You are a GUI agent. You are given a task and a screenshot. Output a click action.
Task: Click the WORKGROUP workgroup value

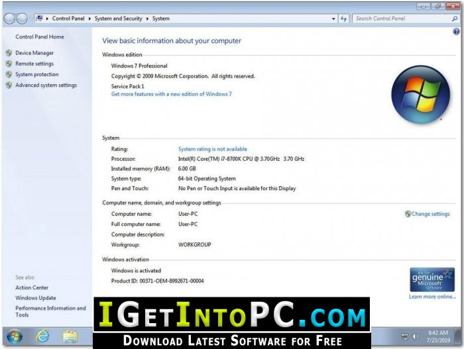point(195,244)
